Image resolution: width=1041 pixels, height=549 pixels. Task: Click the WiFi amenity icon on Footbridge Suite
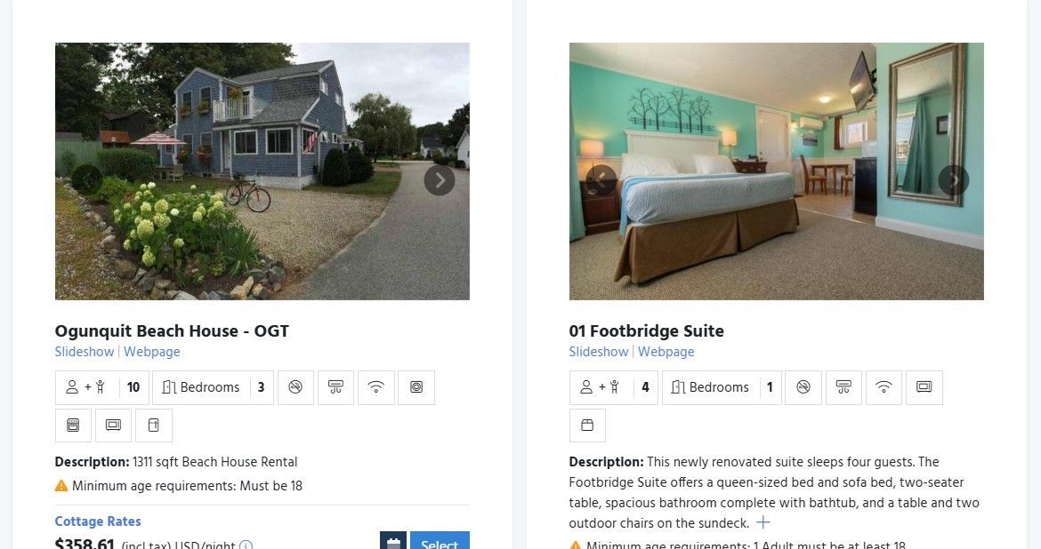(x=884, y=387)
